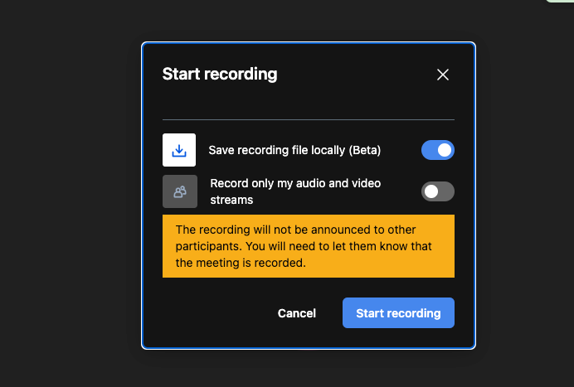Click the "Start recording" dialog heading

[x=220, y=75]
